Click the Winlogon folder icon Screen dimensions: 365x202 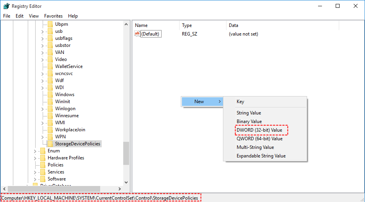tap(50, 109)
